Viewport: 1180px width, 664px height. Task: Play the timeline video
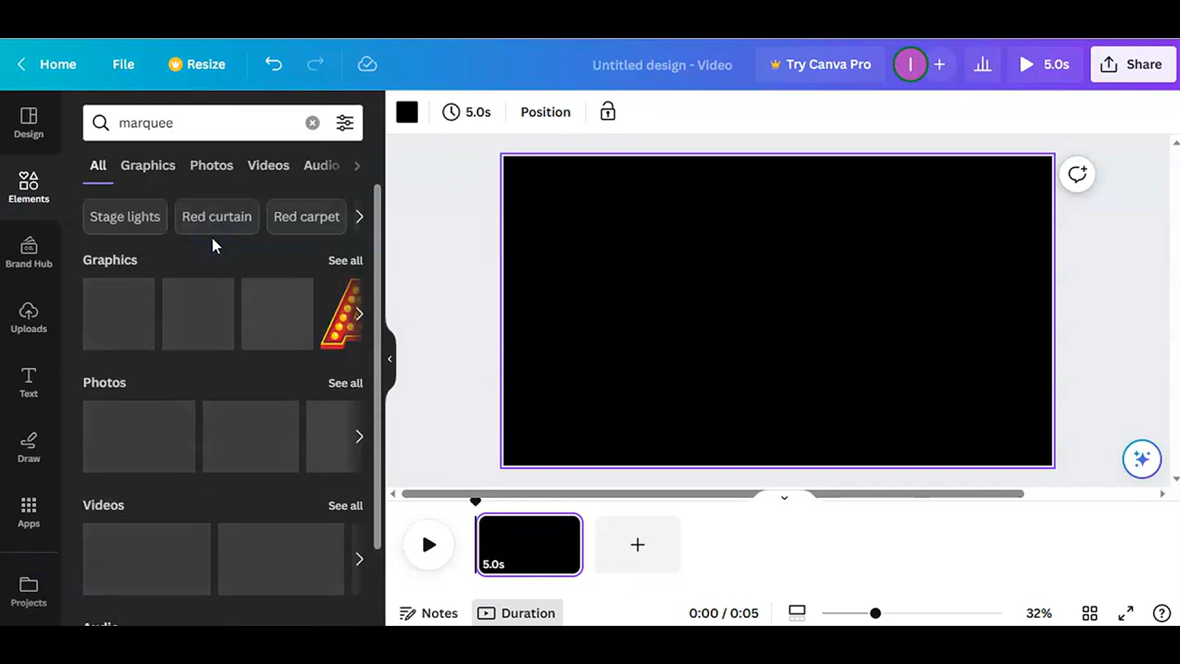pyautogui.click(x=429, y=545)
